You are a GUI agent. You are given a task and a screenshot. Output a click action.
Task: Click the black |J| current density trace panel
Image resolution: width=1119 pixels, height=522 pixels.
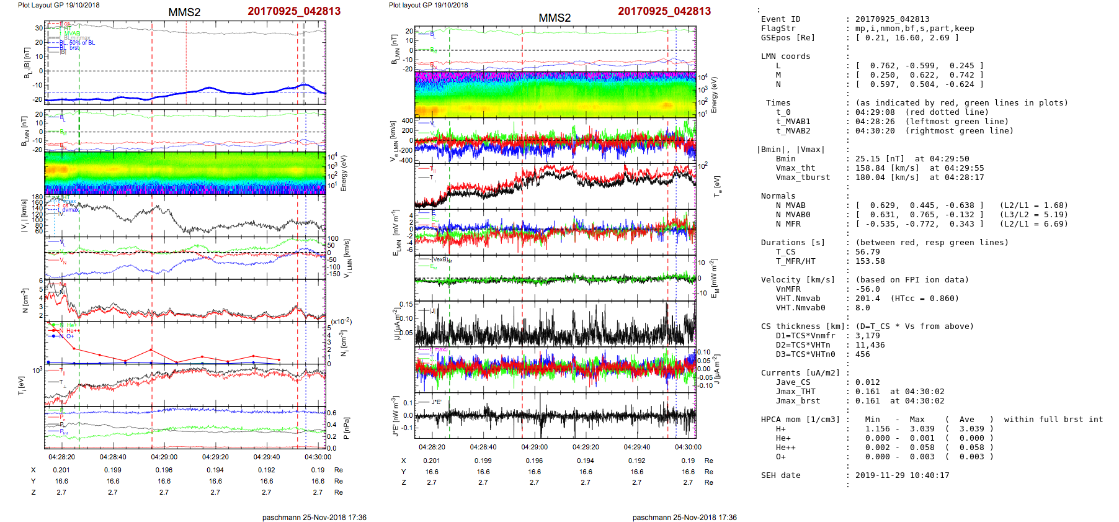555,324
